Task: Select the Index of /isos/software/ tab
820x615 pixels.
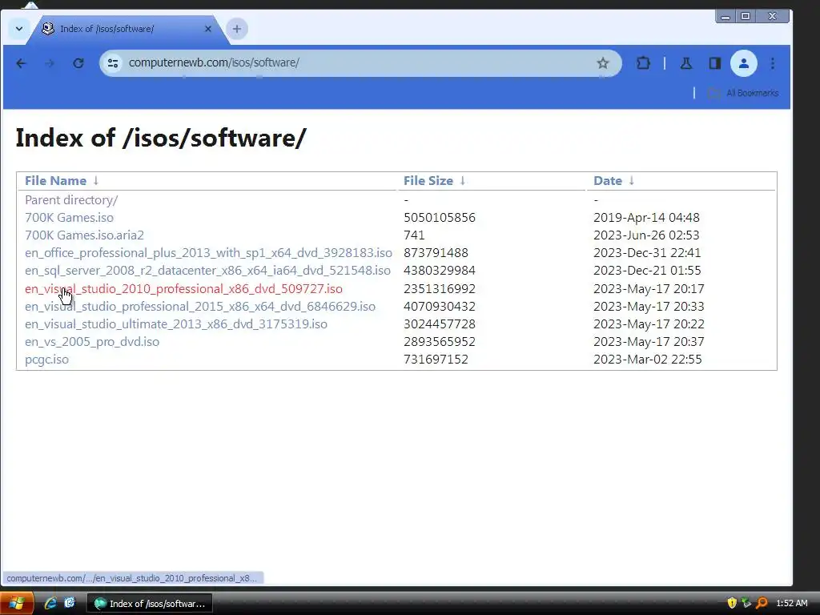Action: click(127, 29)
